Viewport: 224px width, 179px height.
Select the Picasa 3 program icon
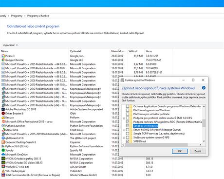pyautogui.click(x=3, y=56)
